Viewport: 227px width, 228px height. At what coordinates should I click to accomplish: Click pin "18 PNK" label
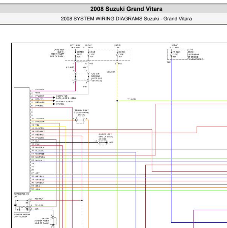35,144
